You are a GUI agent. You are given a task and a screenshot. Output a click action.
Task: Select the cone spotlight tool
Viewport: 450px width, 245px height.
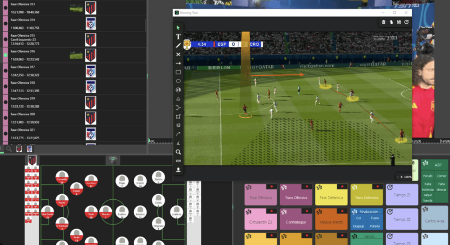coord(178,99)
